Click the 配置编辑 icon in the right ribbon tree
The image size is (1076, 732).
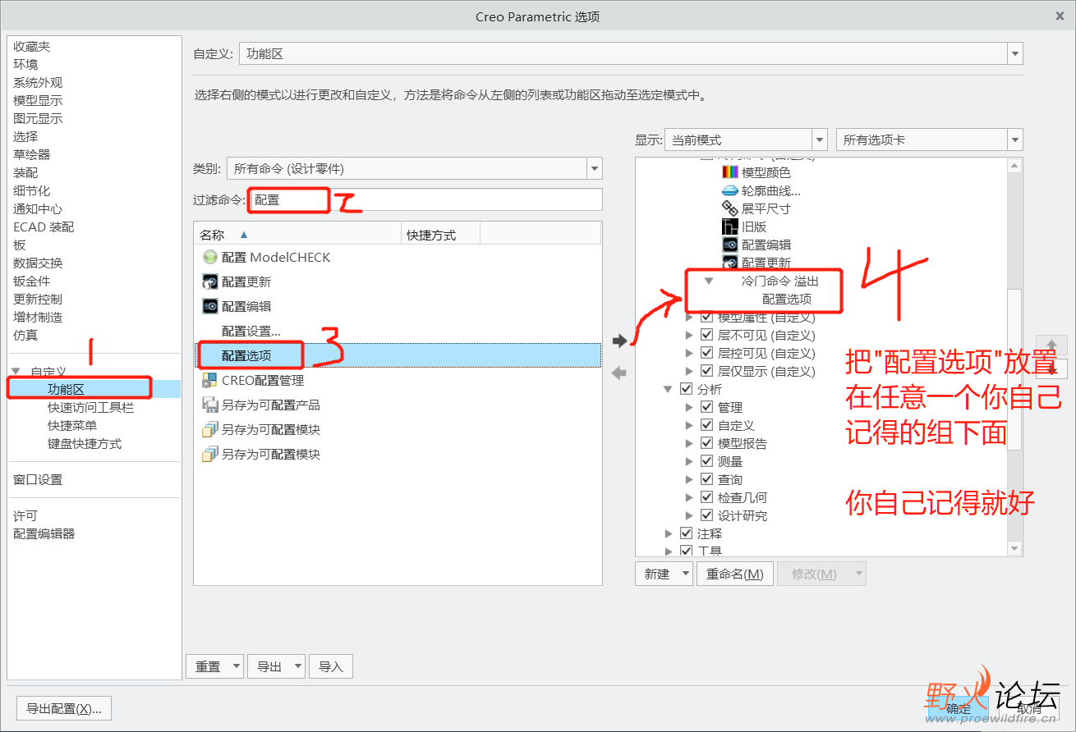(730, 245)
